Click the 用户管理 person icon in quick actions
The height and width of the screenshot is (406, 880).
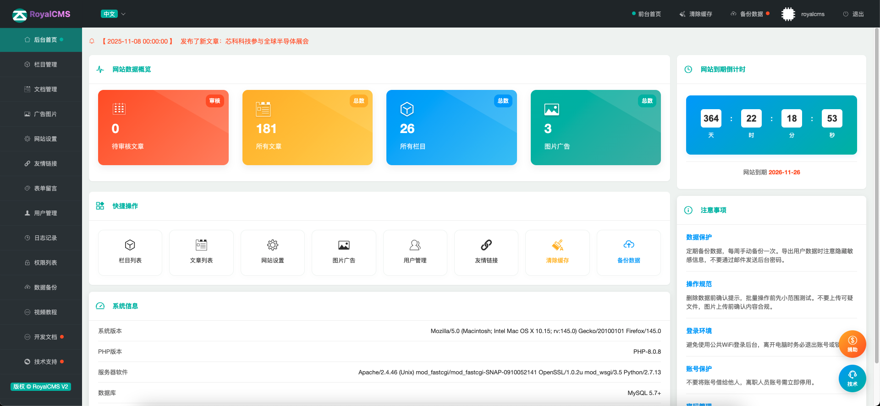[415, 245]
